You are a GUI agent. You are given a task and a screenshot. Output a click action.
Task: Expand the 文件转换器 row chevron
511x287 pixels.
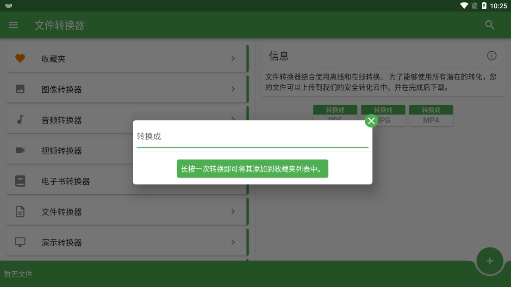233,212
